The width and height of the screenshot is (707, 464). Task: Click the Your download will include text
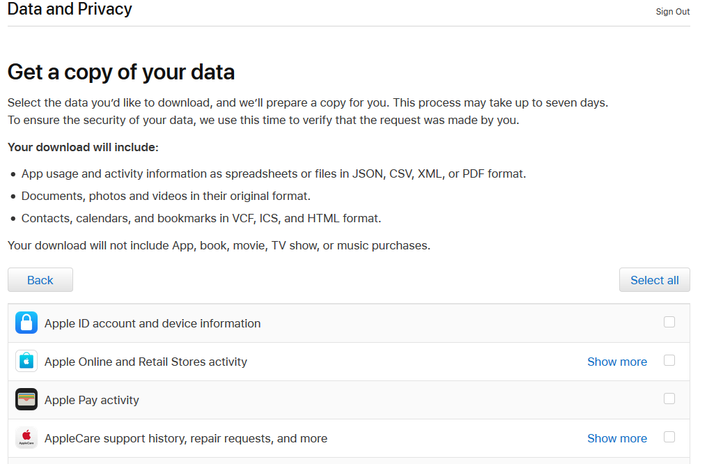(x=83, y=148)
